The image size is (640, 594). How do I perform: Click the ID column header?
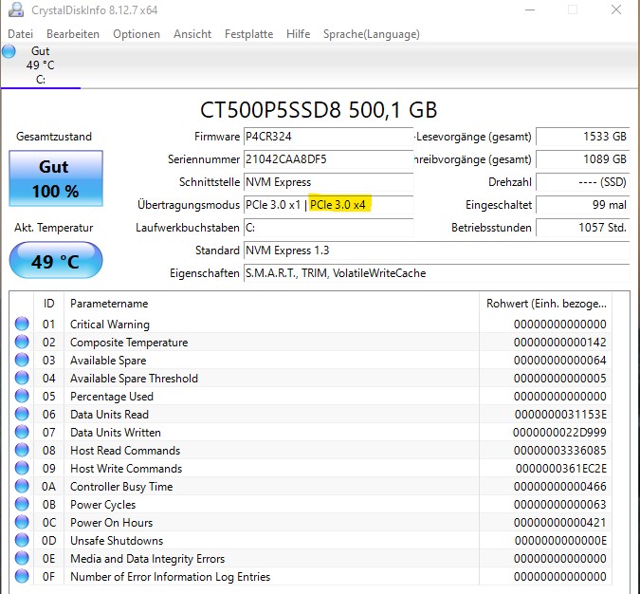[48, 304]
